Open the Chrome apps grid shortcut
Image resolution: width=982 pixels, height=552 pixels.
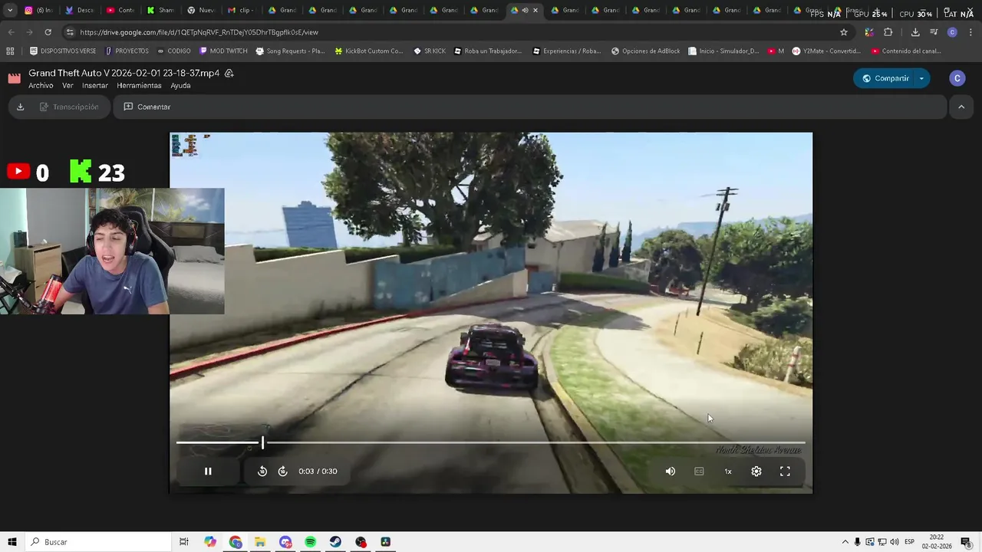[x=10, y=51]
